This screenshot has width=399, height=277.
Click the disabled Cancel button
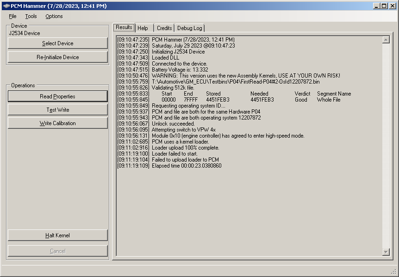58,251
